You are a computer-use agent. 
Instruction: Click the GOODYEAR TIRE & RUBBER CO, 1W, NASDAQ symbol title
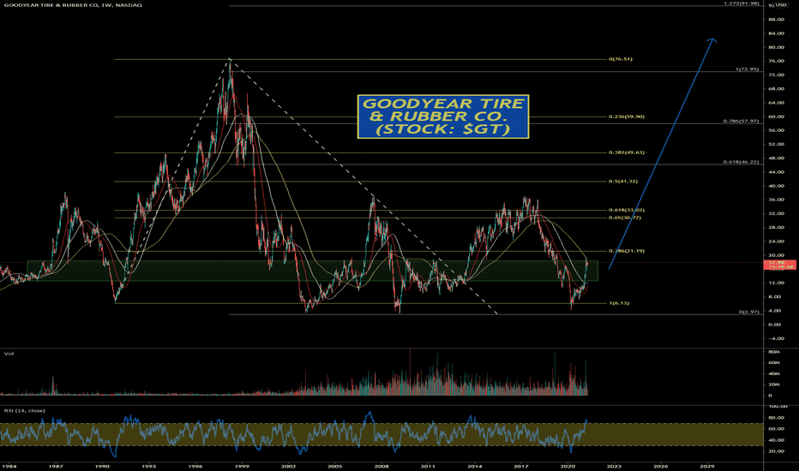coord(74,5)
